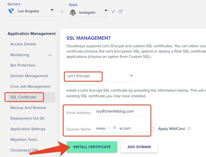The height and width of the screenshot is (157, 206).
Task: Click the breadcrumb arrow between Servers and Apps
Action: 62,12
